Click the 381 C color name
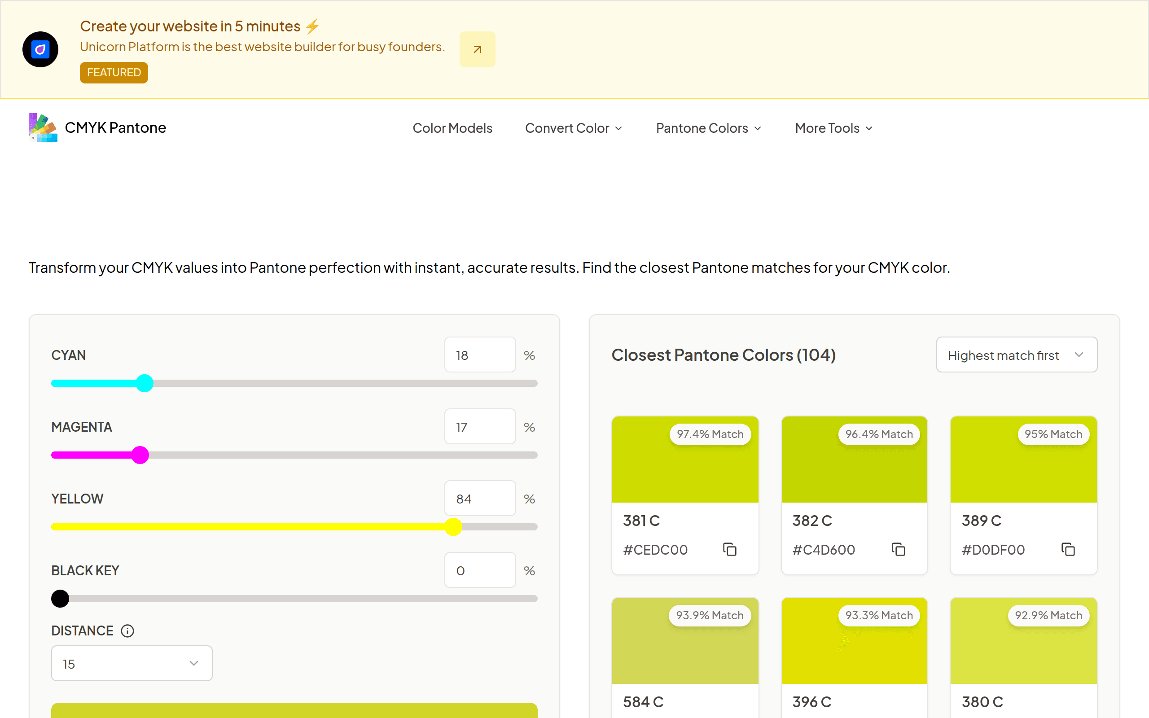This screenshot has width=1149, height=718. click(x=641, y=521)
